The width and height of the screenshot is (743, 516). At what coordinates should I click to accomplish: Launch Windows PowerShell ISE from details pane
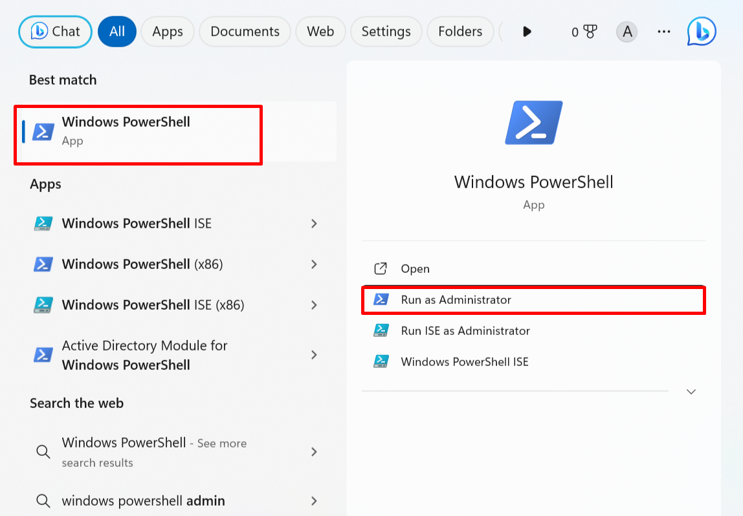point(533,361)
